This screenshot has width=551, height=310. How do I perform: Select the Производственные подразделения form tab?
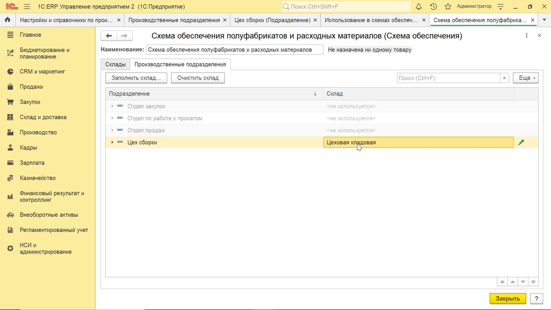180,64
